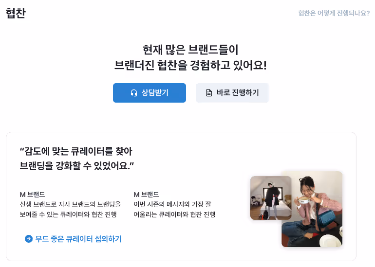Image resolution: width=375 pixels, height=267 pixels.
Task: Click the 협찬 page title
Action: pos(16,13)
